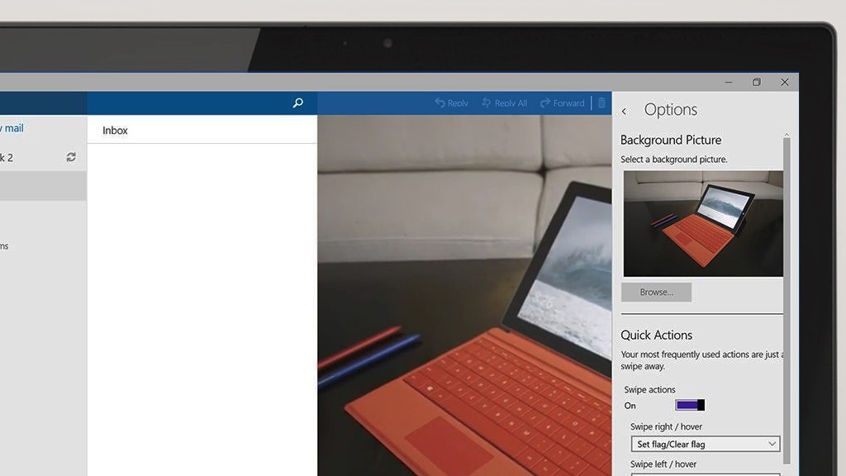Select the background picture thumbnail

click(701, 223)
